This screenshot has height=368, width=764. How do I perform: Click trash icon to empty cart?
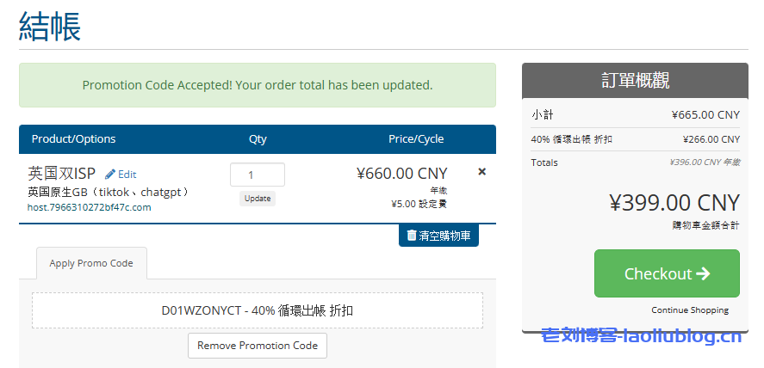coord(412,235)
